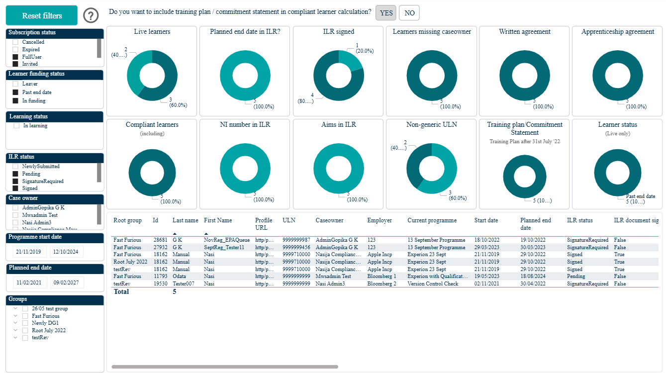This screenshot has width=666, height=373.
Task: Select NO for training plan inclusion
Action: tap(409, 13)
